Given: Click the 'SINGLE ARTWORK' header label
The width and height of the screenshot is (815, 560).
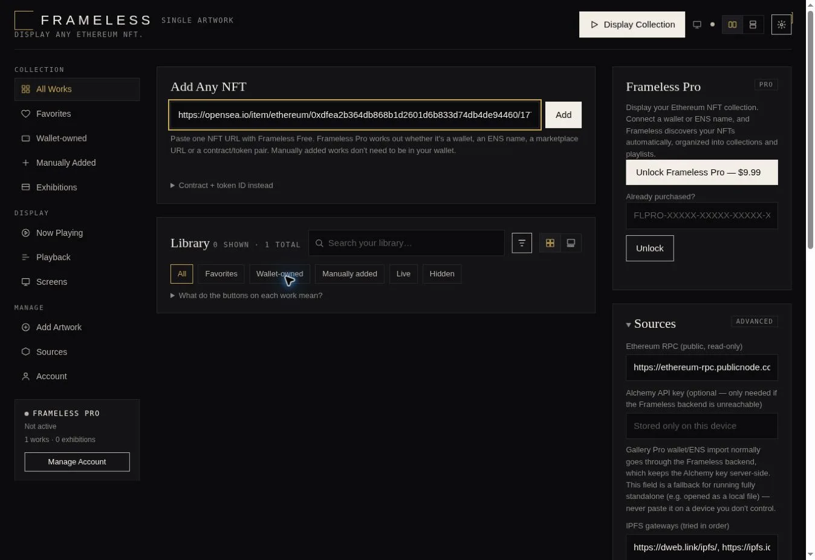Looking at the screenshot, I should click(197, 21).
